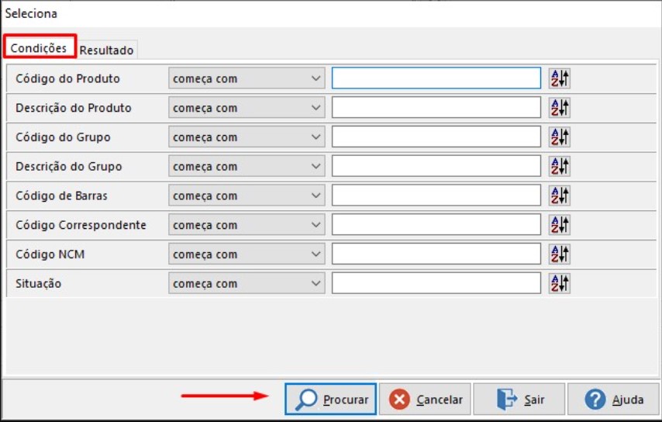This screenshot has width=662, height=422.
Task: Sort by Código Correspondente A-Z icon
Action: click(560, 225)
